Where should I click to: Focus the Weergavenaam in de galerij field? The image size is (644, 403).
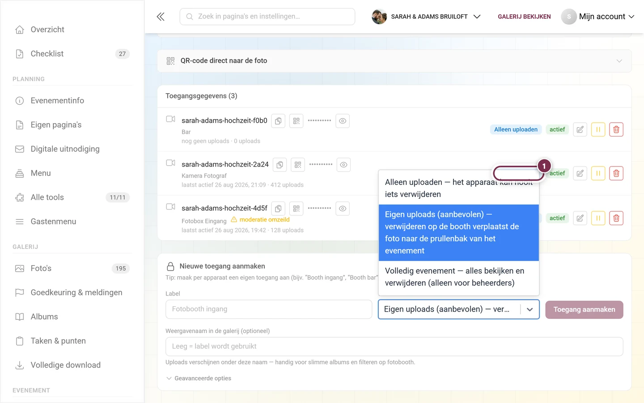point(394,347)
